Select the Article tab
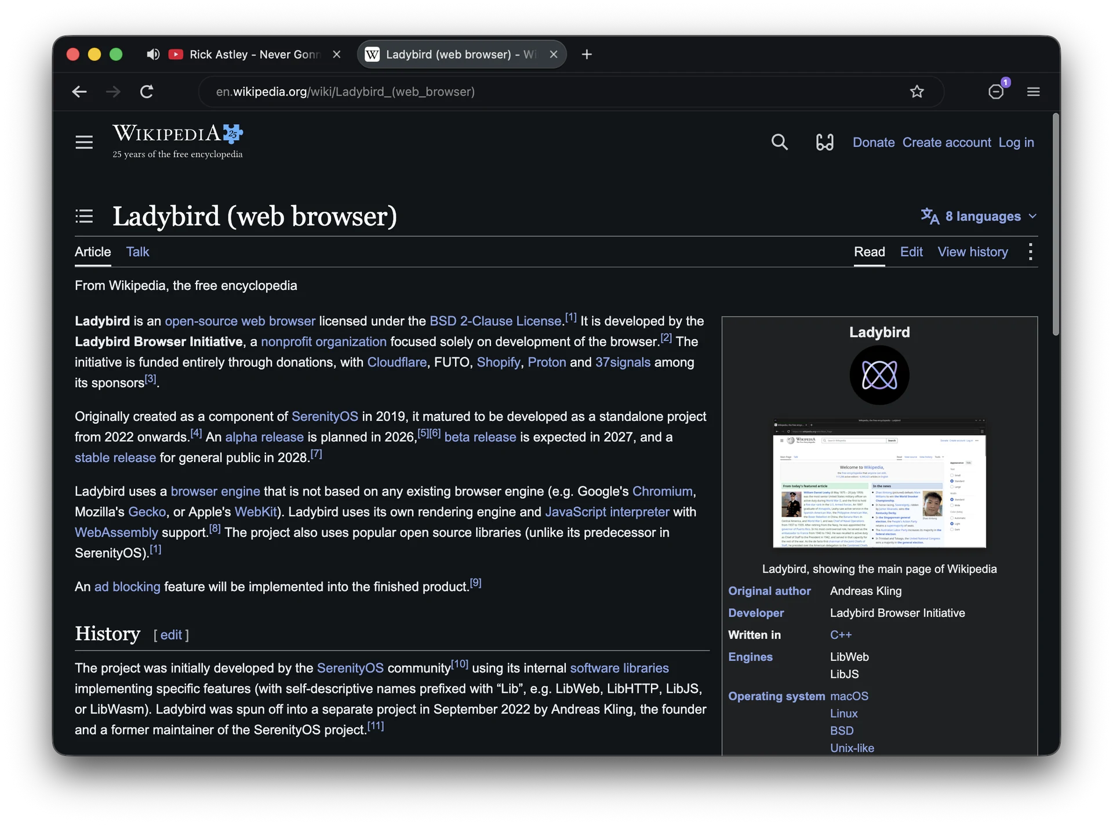Image resolution: width=1113 pixels, height=825 pixels. 93,252
